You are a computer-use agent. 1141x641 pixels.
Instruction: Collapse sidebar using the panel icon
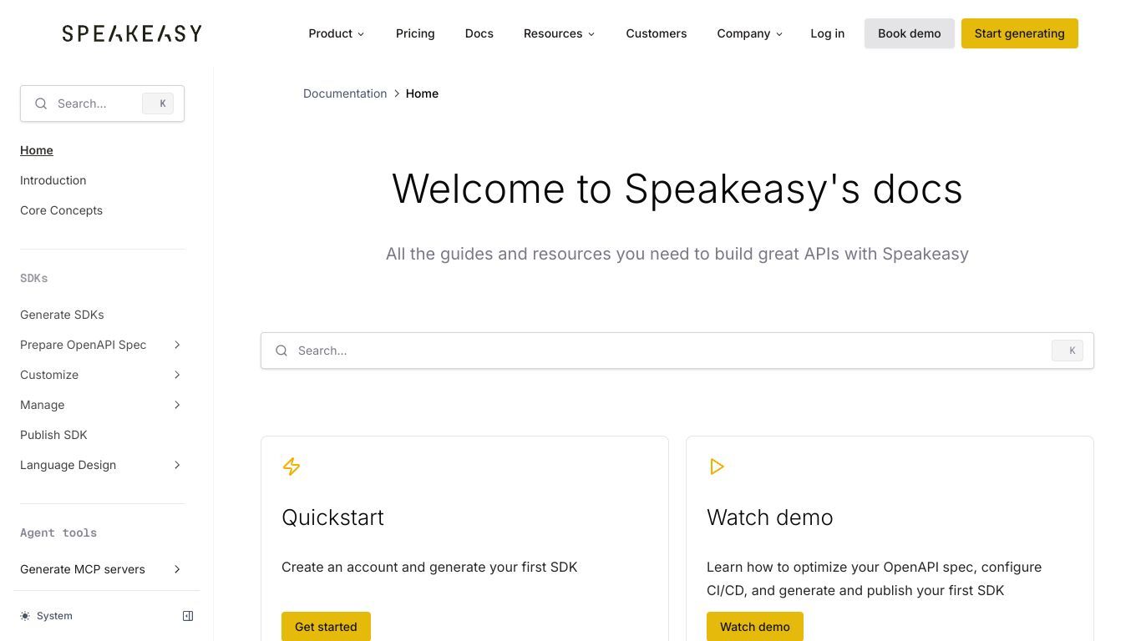188,616
